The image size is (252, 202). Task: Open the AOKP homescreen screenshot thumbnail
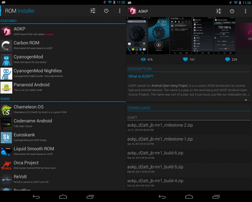coord(137,36)
